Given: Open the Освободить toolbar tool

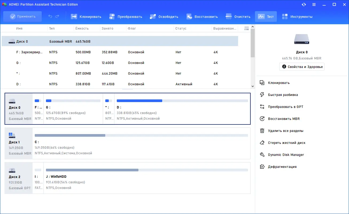Looking at the screenshot, I should coord(164,17).
